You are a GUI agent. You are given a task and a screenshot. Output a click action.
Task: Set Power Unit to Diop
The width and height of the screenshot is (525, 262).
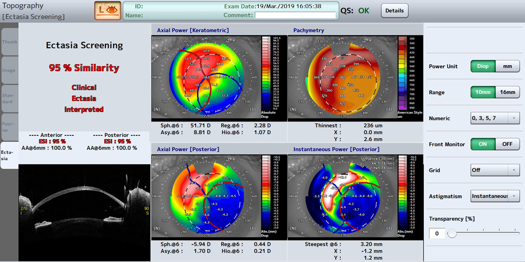pyautogui.click(x=483, y=66)
